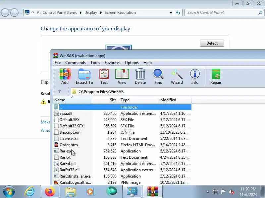Expand the Control Panel address history dropdown
The width and height of the screenshot is (265, 198).
point(171,13)
